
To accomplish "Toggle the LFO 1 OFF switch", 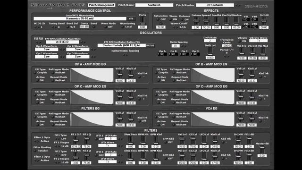I will point(96,139).
